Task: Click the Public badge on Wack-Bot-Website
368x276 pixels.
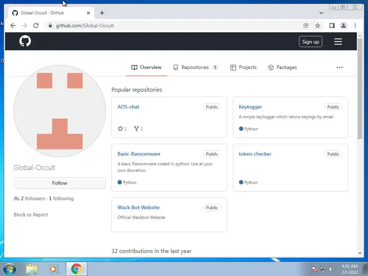Action: [x=212, y=207]
